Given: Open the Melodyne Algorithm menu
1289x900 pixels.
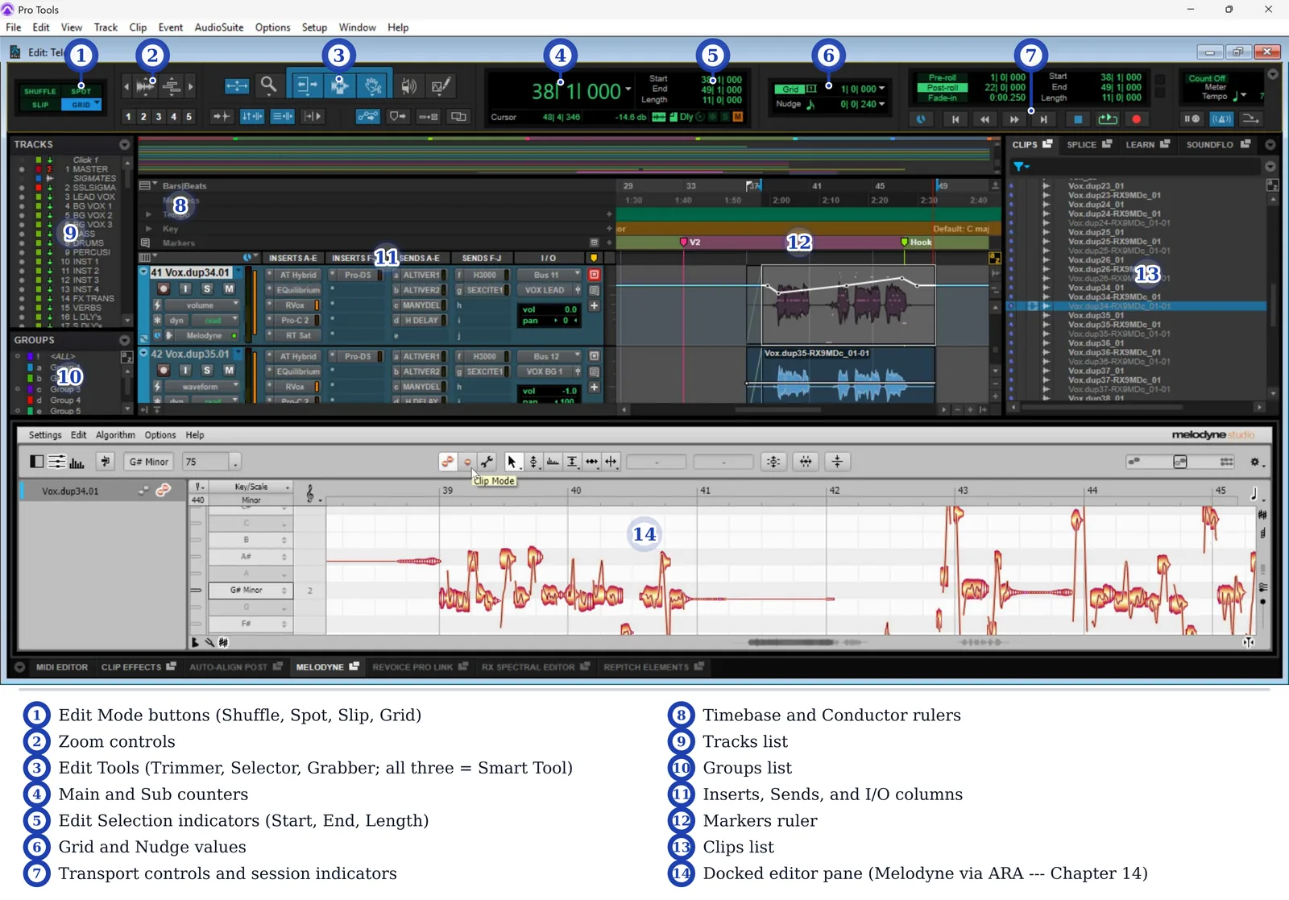Looking at the screenshot, I should click(115, 435).
